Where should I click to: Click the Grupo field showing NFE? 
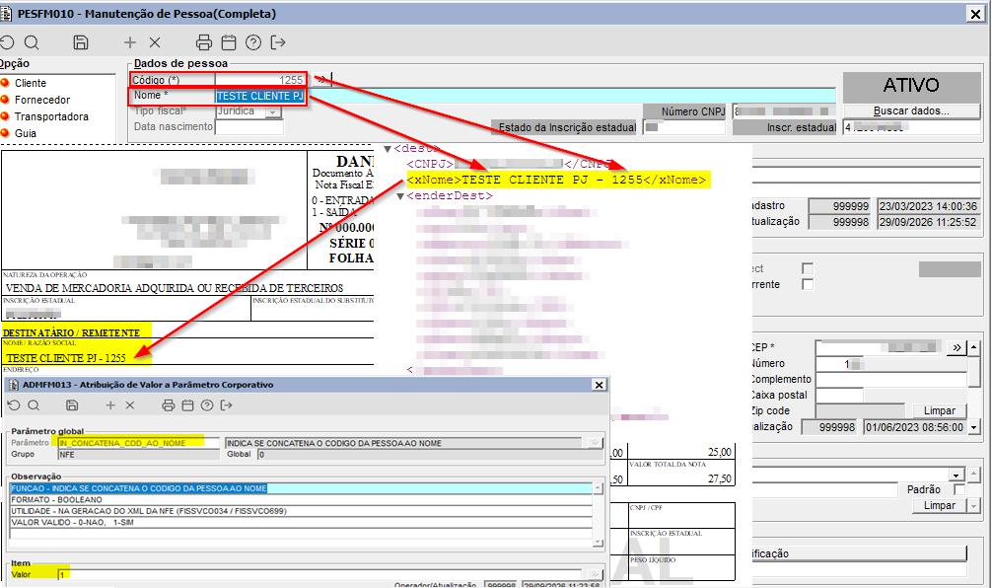click(139, 455)
